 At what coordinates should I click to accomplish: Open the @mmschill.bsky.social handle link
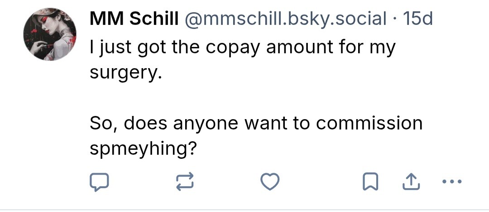[x=285, y=19]
